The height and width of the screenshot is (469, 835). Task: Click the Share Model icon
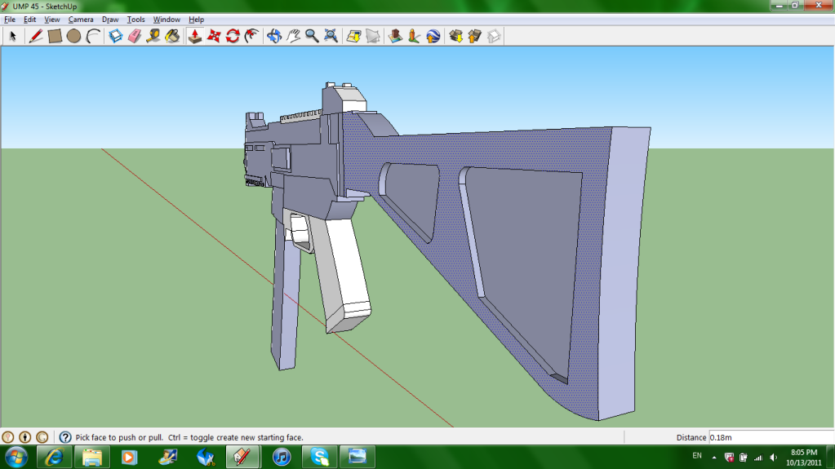(x=474, y=36)
